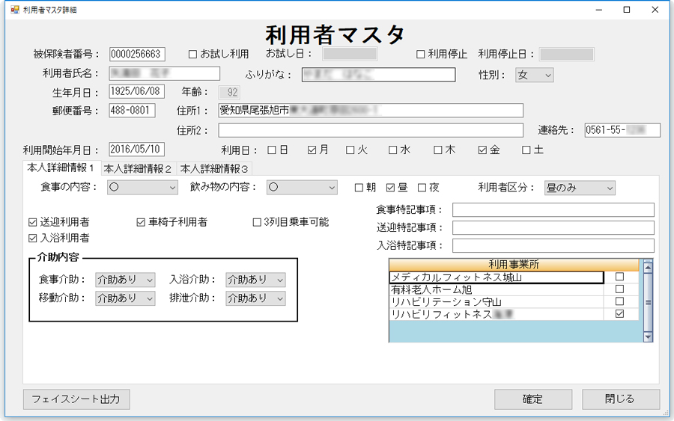Viewport: 674px width, 421px height.
Task: Select the メディカルフィットネス城山 row text
Action: tap(456, 277)
